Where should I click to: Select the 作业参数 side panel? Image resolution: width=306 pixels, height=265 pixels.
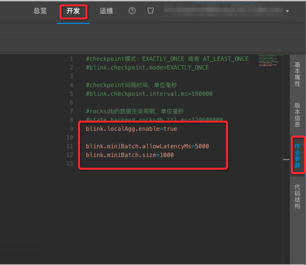(x=297, y=156)
